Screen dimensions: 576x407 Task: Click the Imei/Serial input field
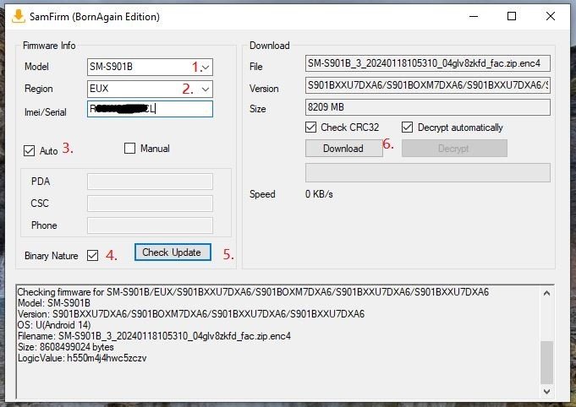(149, 109)
